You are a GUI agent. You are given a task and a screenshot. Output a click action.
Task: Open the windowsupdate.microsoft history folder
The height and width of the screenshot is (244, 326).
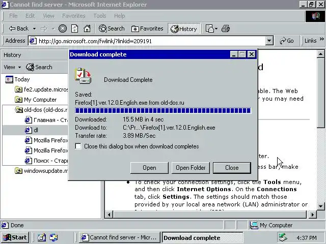[42, 171]
